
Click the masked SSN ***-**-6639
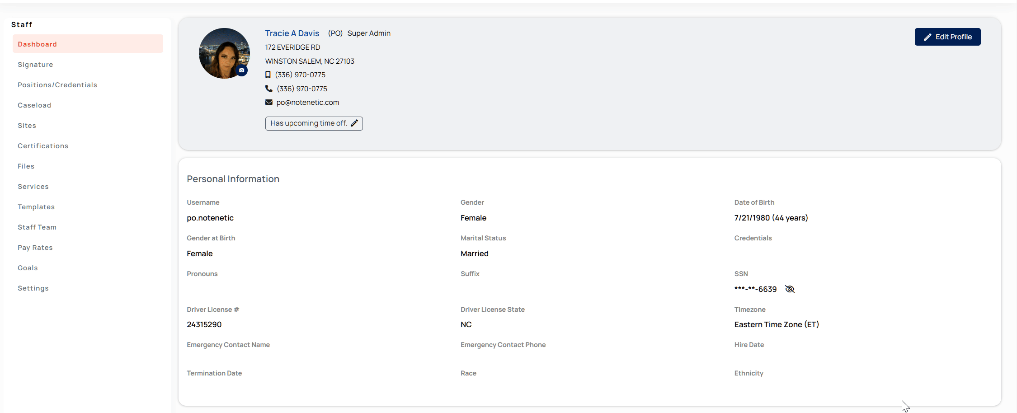point(755,289)
